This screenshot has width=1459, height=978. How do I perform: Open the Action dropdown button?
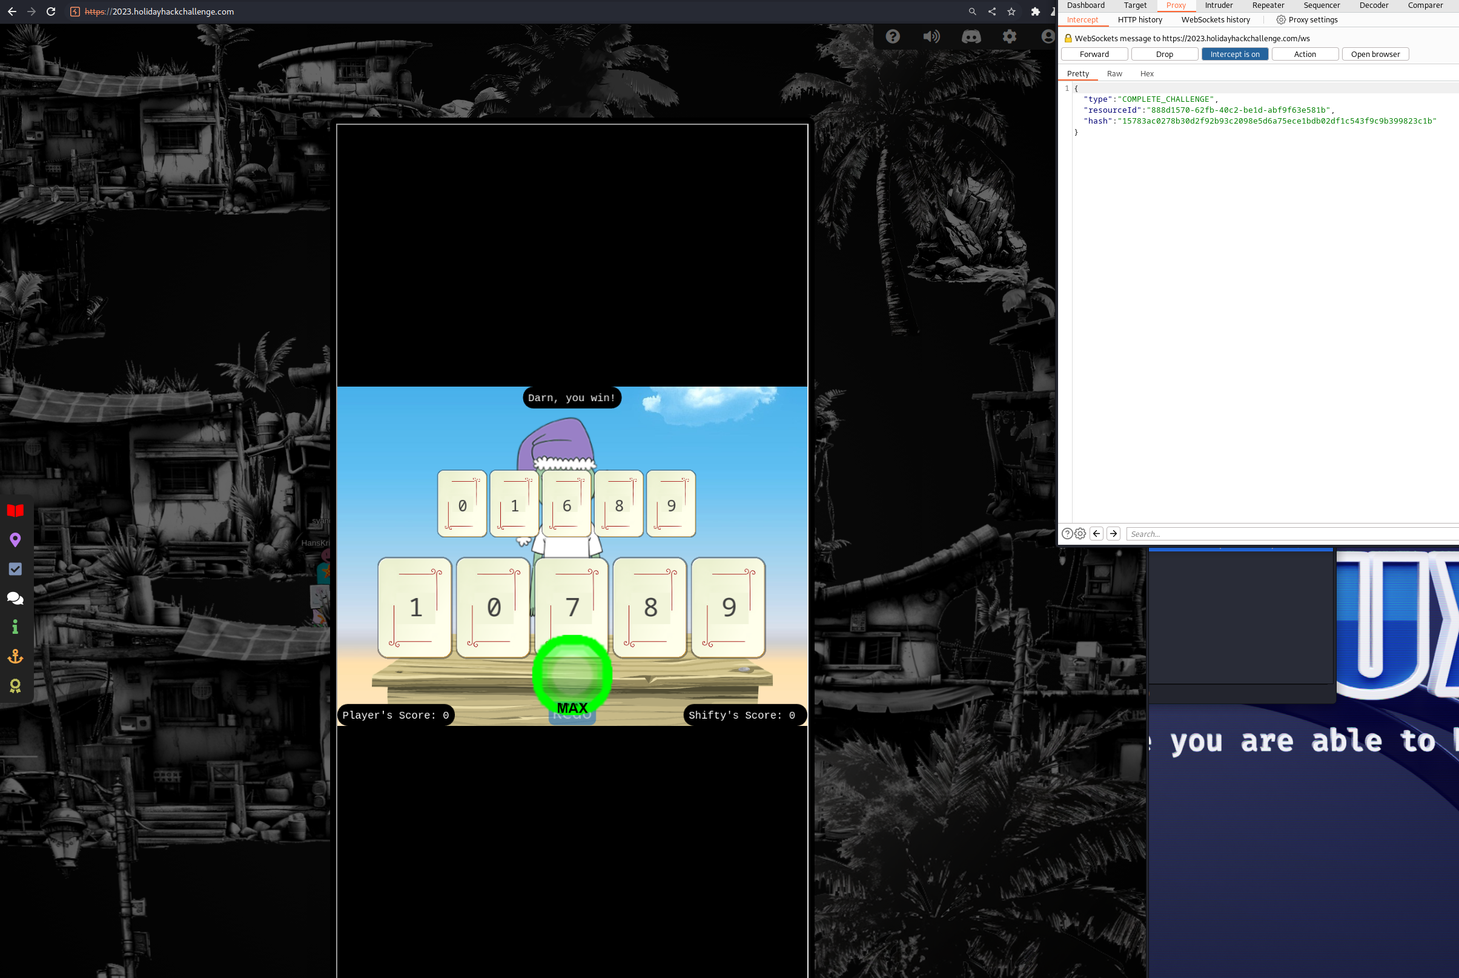[x=1305, y=55]
